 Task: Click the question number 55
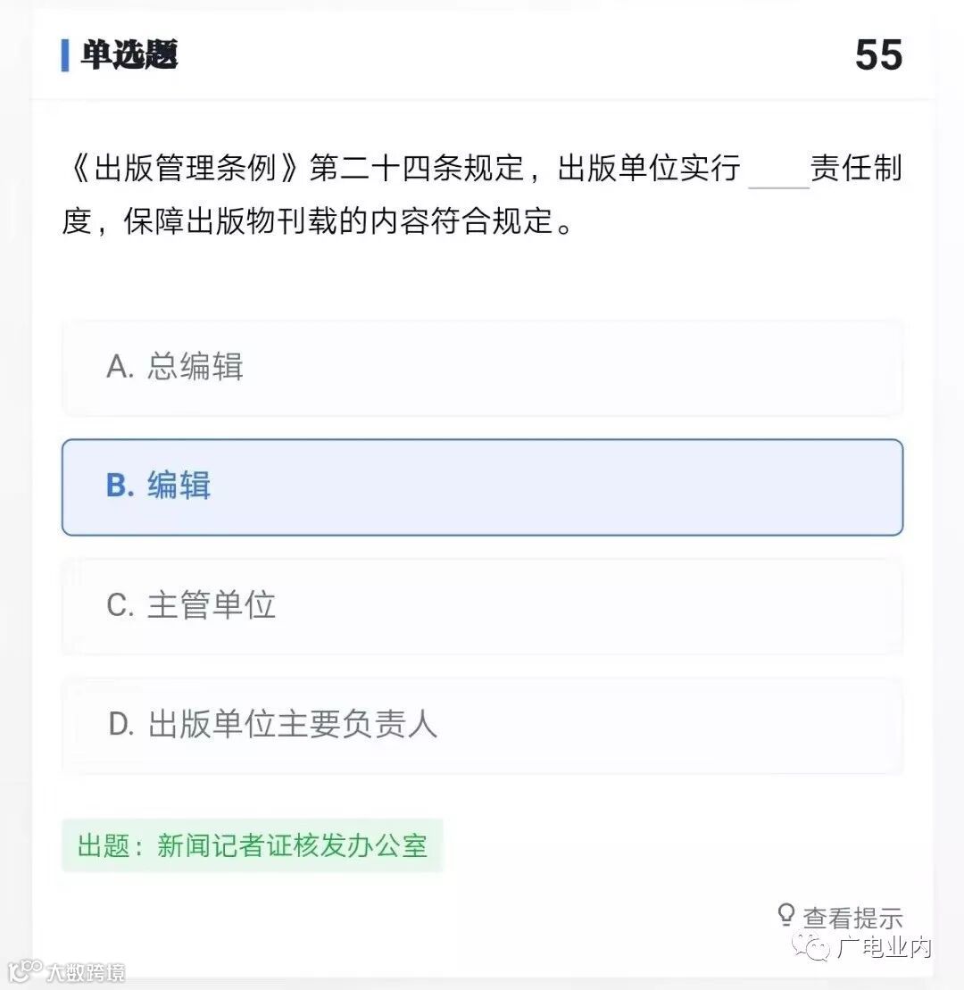click(x=879, y=55)
